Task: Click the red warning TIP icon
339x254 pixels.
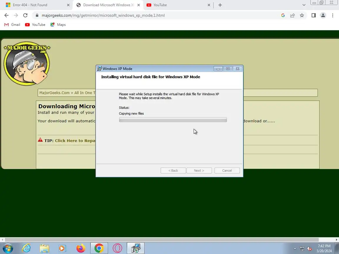Action: pos(40,140)
